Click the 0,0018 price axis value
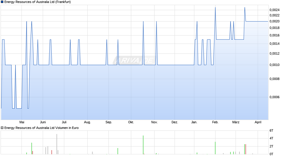This screenshot has width=281, height=157. tap(274, 28)
